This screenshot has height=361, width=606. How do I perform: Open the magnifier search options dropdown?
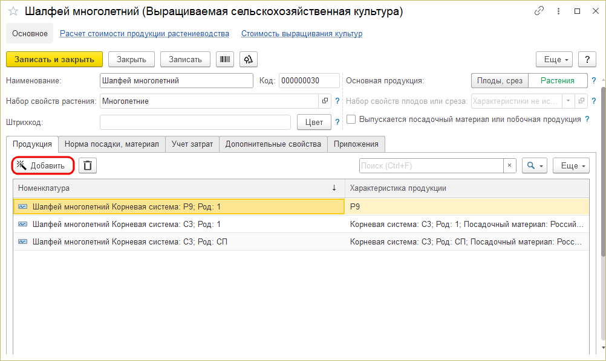coord(534,165)
